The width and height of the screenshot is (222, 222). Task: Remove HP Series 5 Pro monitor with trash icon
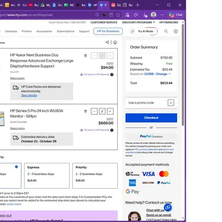tap(86, 111)
